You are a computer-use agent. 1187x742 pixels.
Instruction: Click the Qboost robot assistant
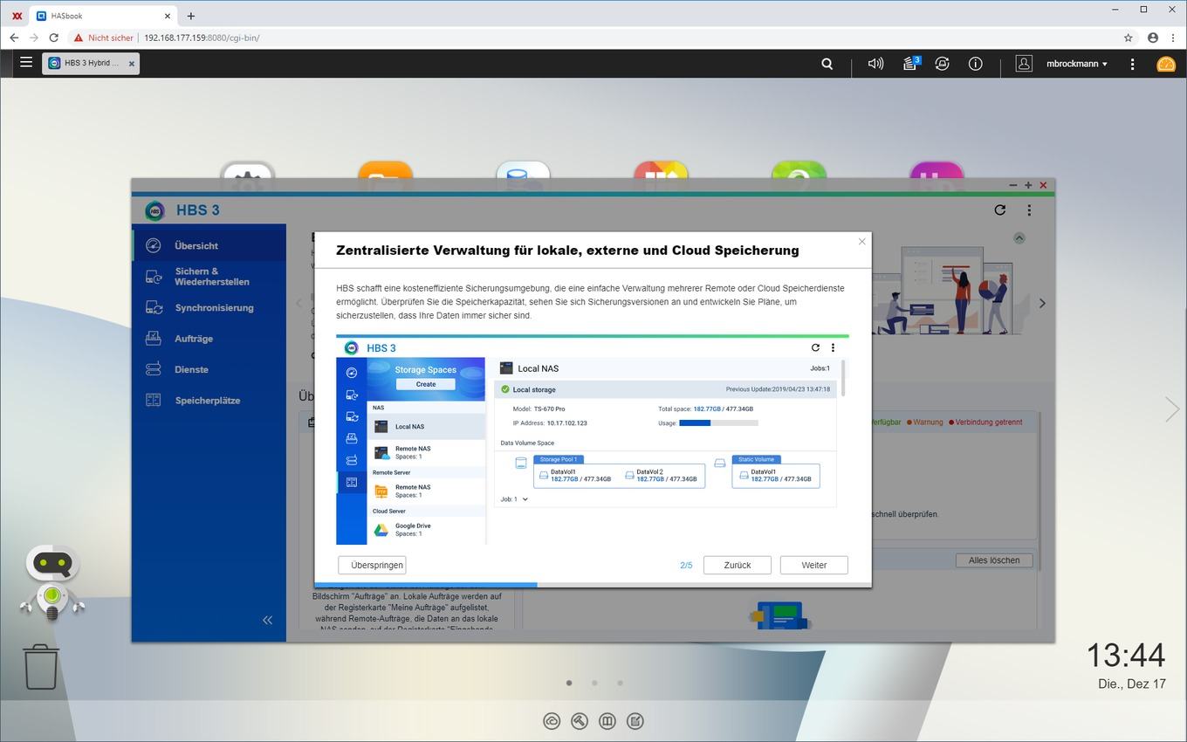(x=52, y=583)
